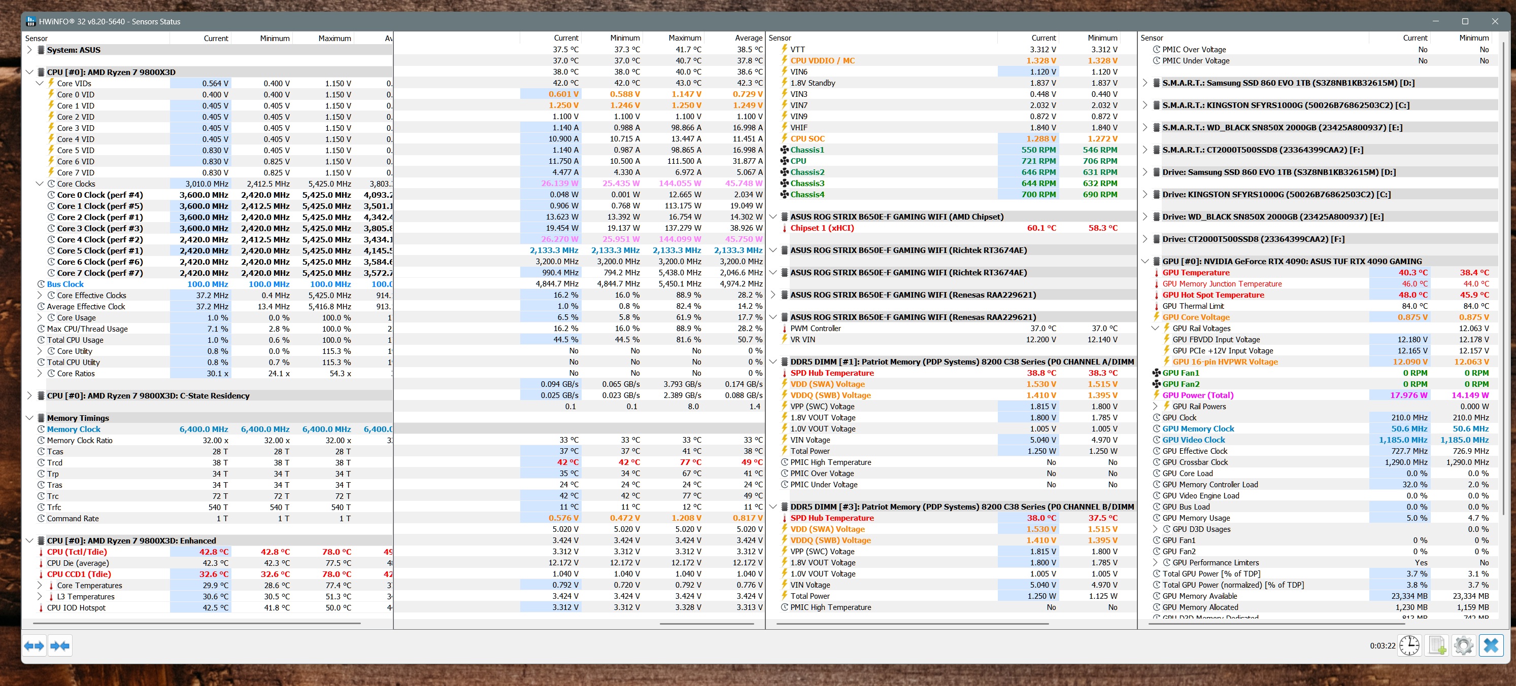The width and height of the screenshot is (1516, 686).
Task: Expand the Core Ratios row
Action: 40,373
